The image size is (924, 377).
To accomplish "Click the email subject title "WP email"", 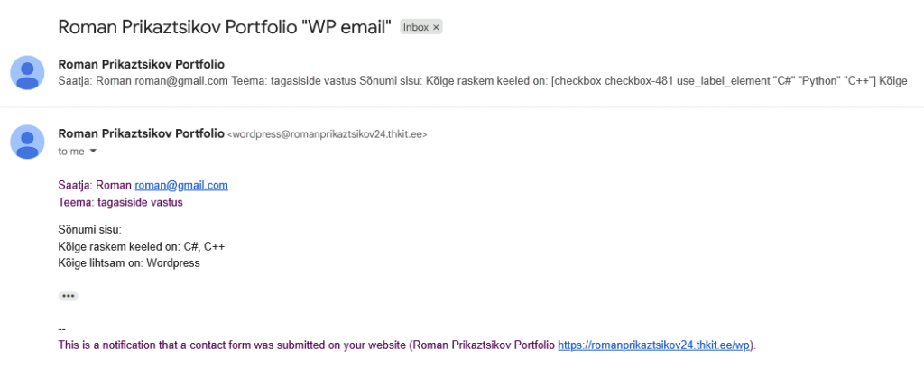I will click(x=224, y=27).
